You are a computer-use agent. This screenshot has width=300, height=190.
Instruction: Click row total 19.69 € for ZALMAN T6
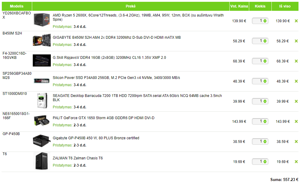pyautogui.click(x=283, y=162)
